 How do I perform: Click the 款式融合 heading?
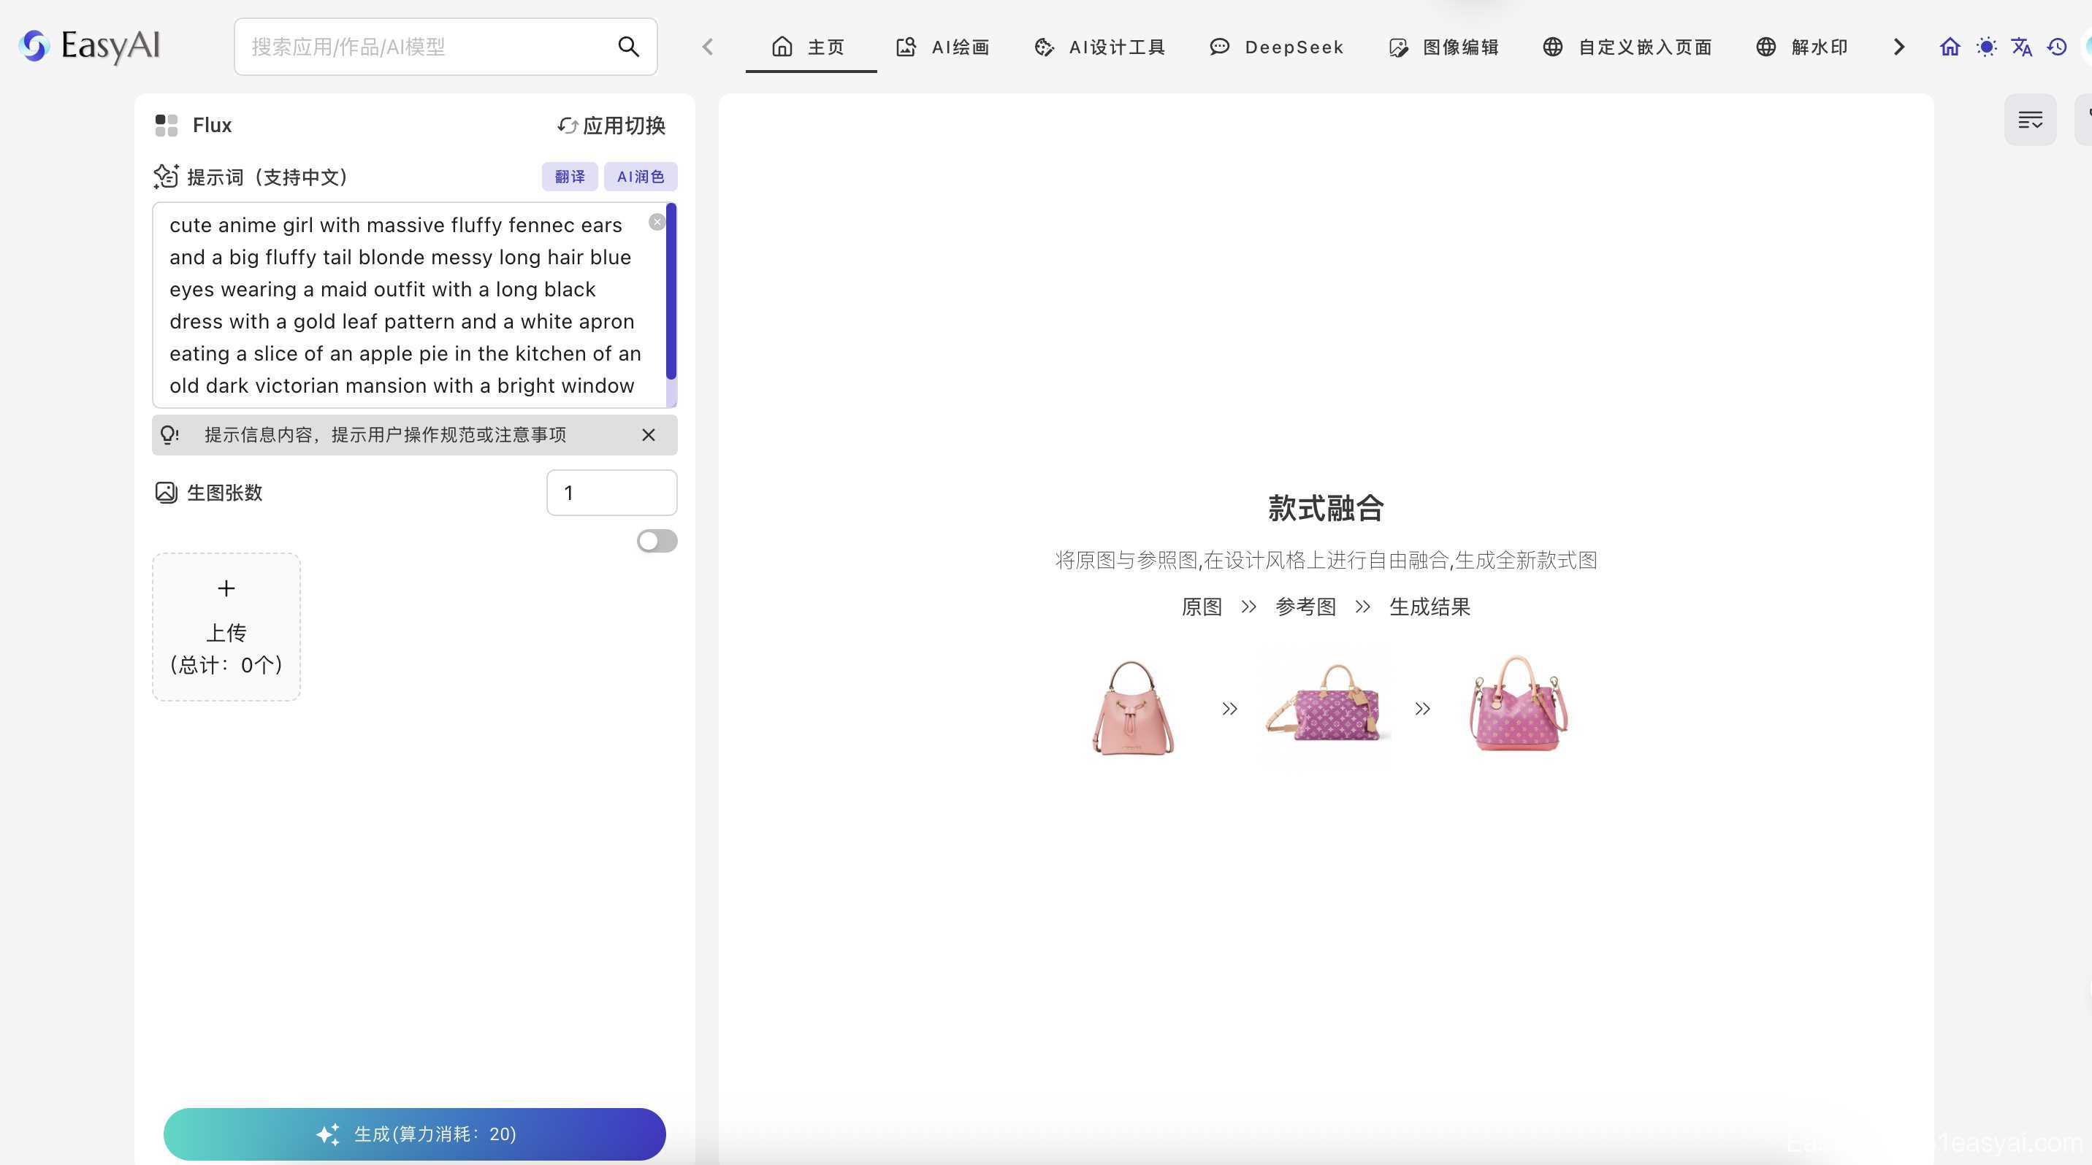[1325, 508]
